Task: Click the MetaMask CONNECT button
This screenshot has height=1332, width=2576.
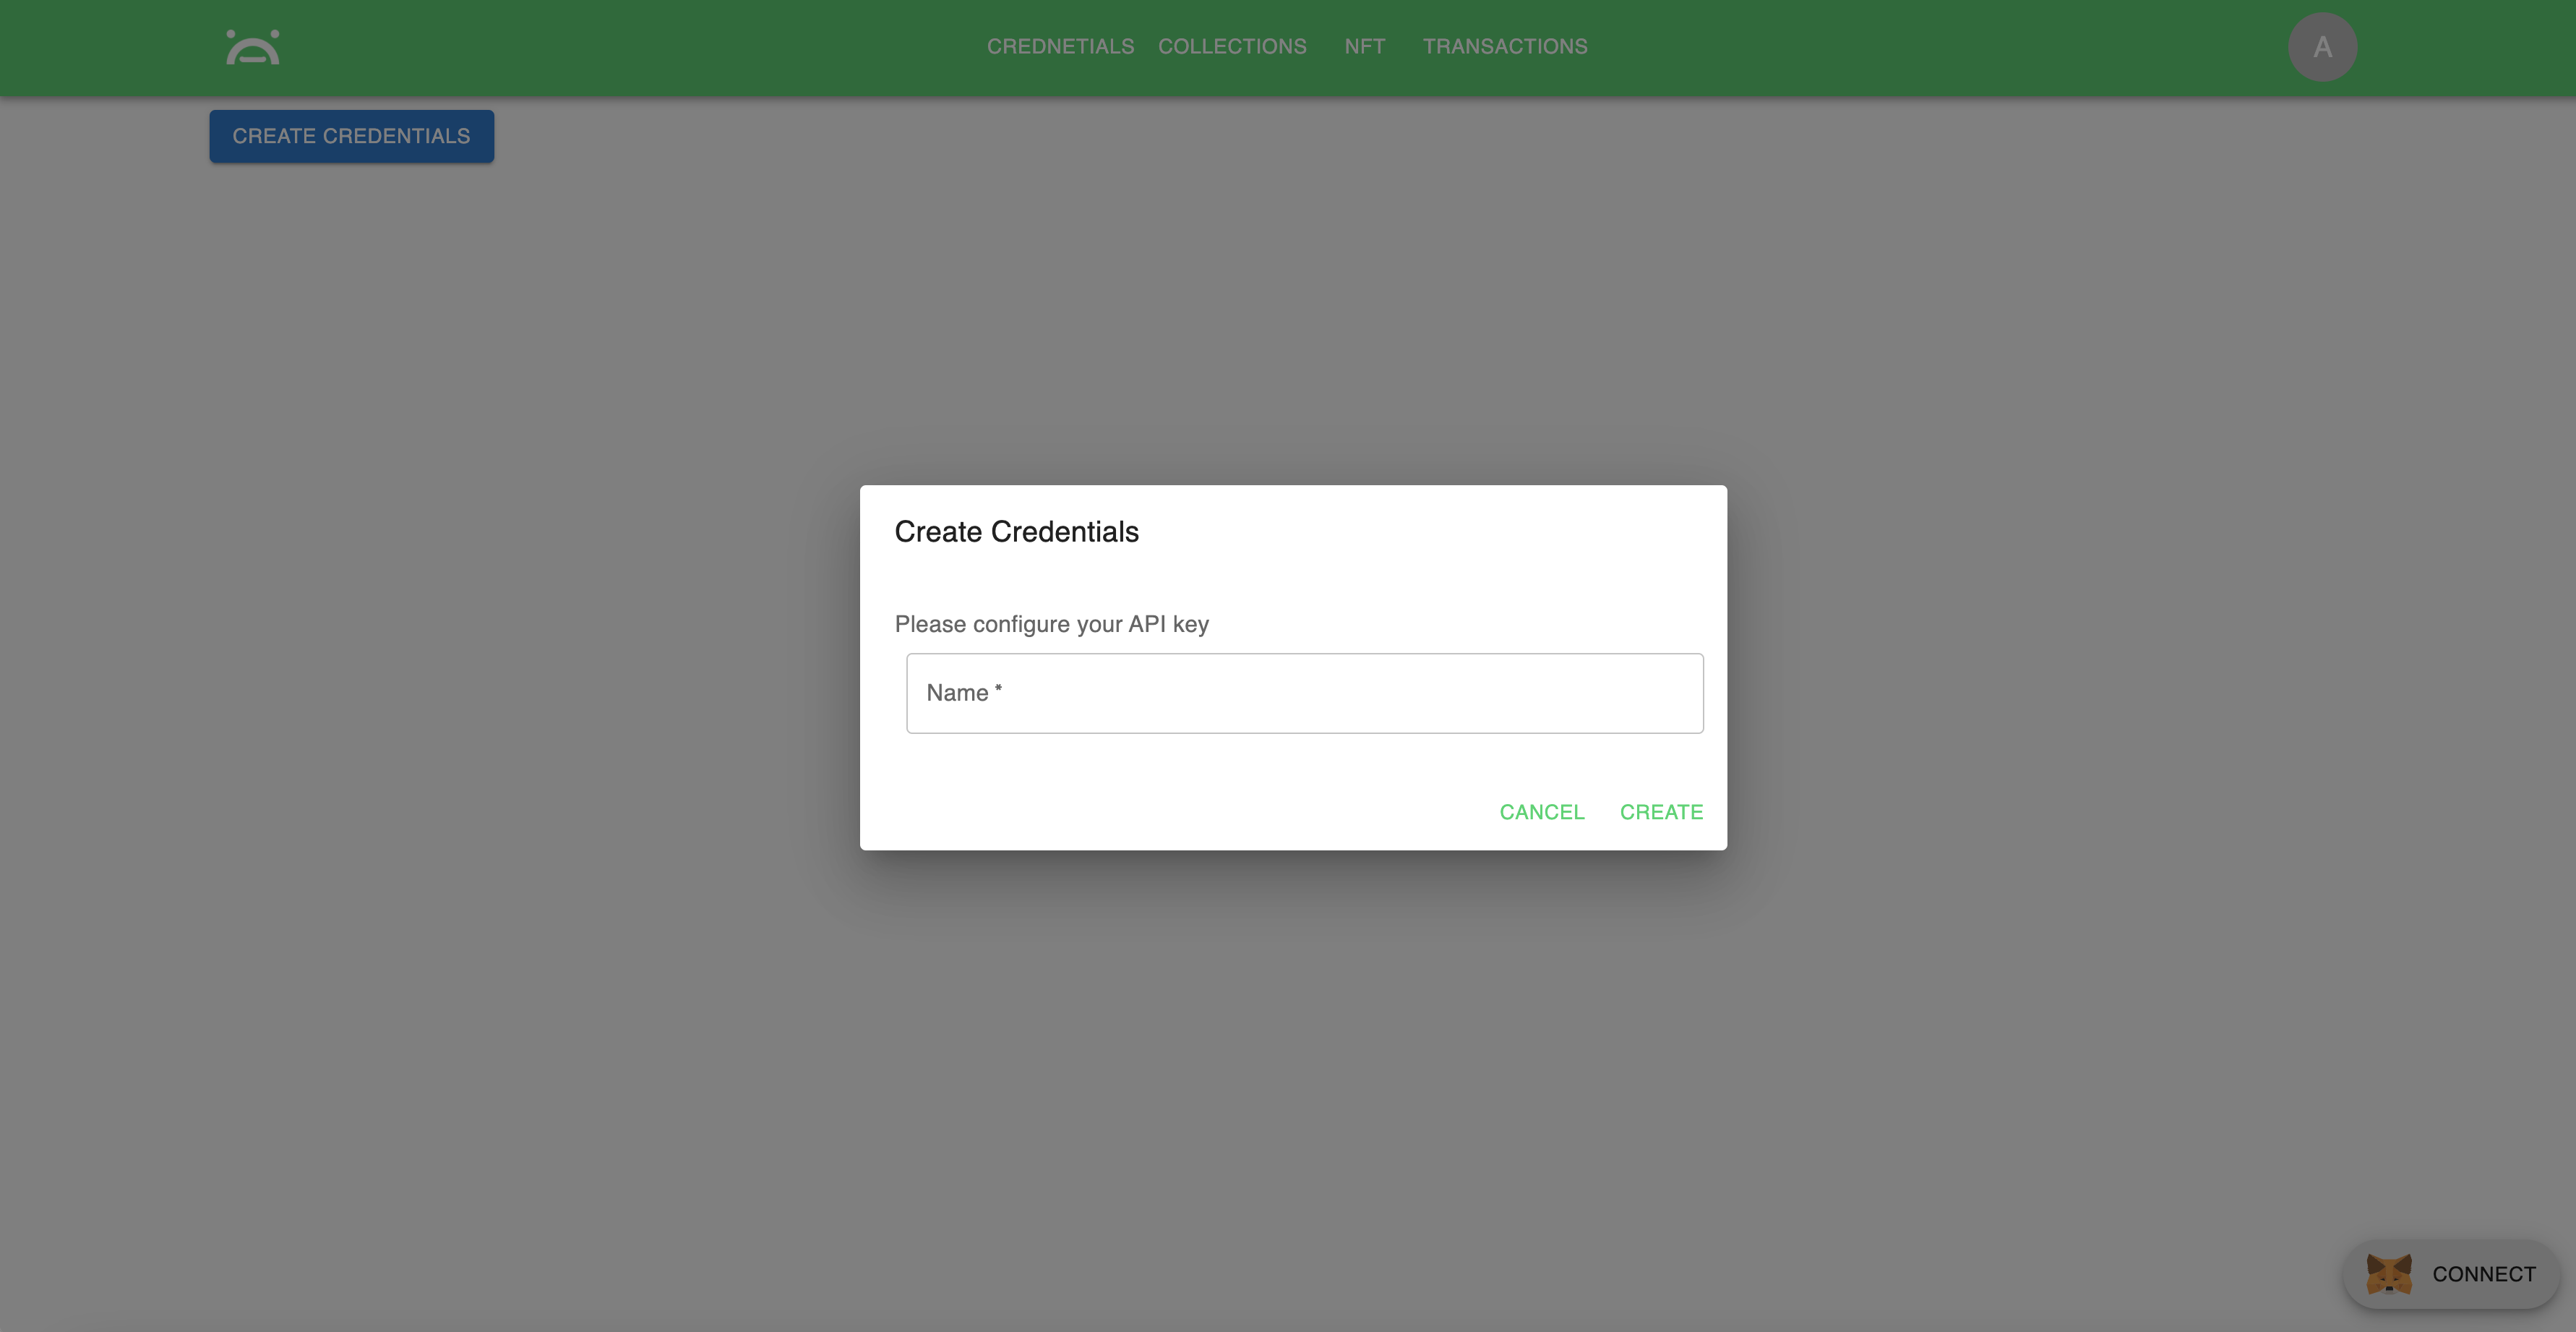Action: click(x=2450, y=1274)
